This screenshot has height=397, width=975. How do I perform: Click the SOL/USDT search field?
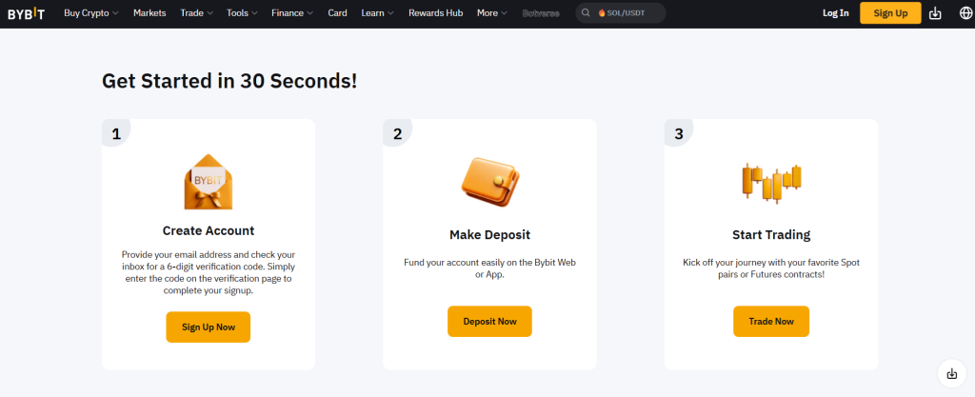click(620, 13)
